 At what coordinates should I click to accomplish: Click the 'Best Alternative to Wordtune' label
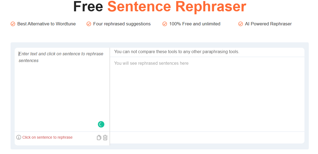point(46,24)
